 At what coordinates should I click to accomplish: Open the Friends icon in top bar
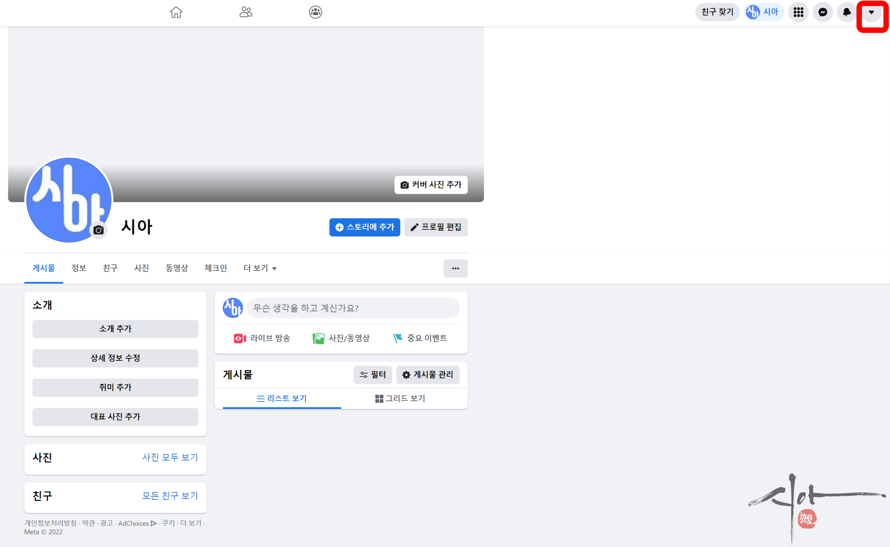246,12
